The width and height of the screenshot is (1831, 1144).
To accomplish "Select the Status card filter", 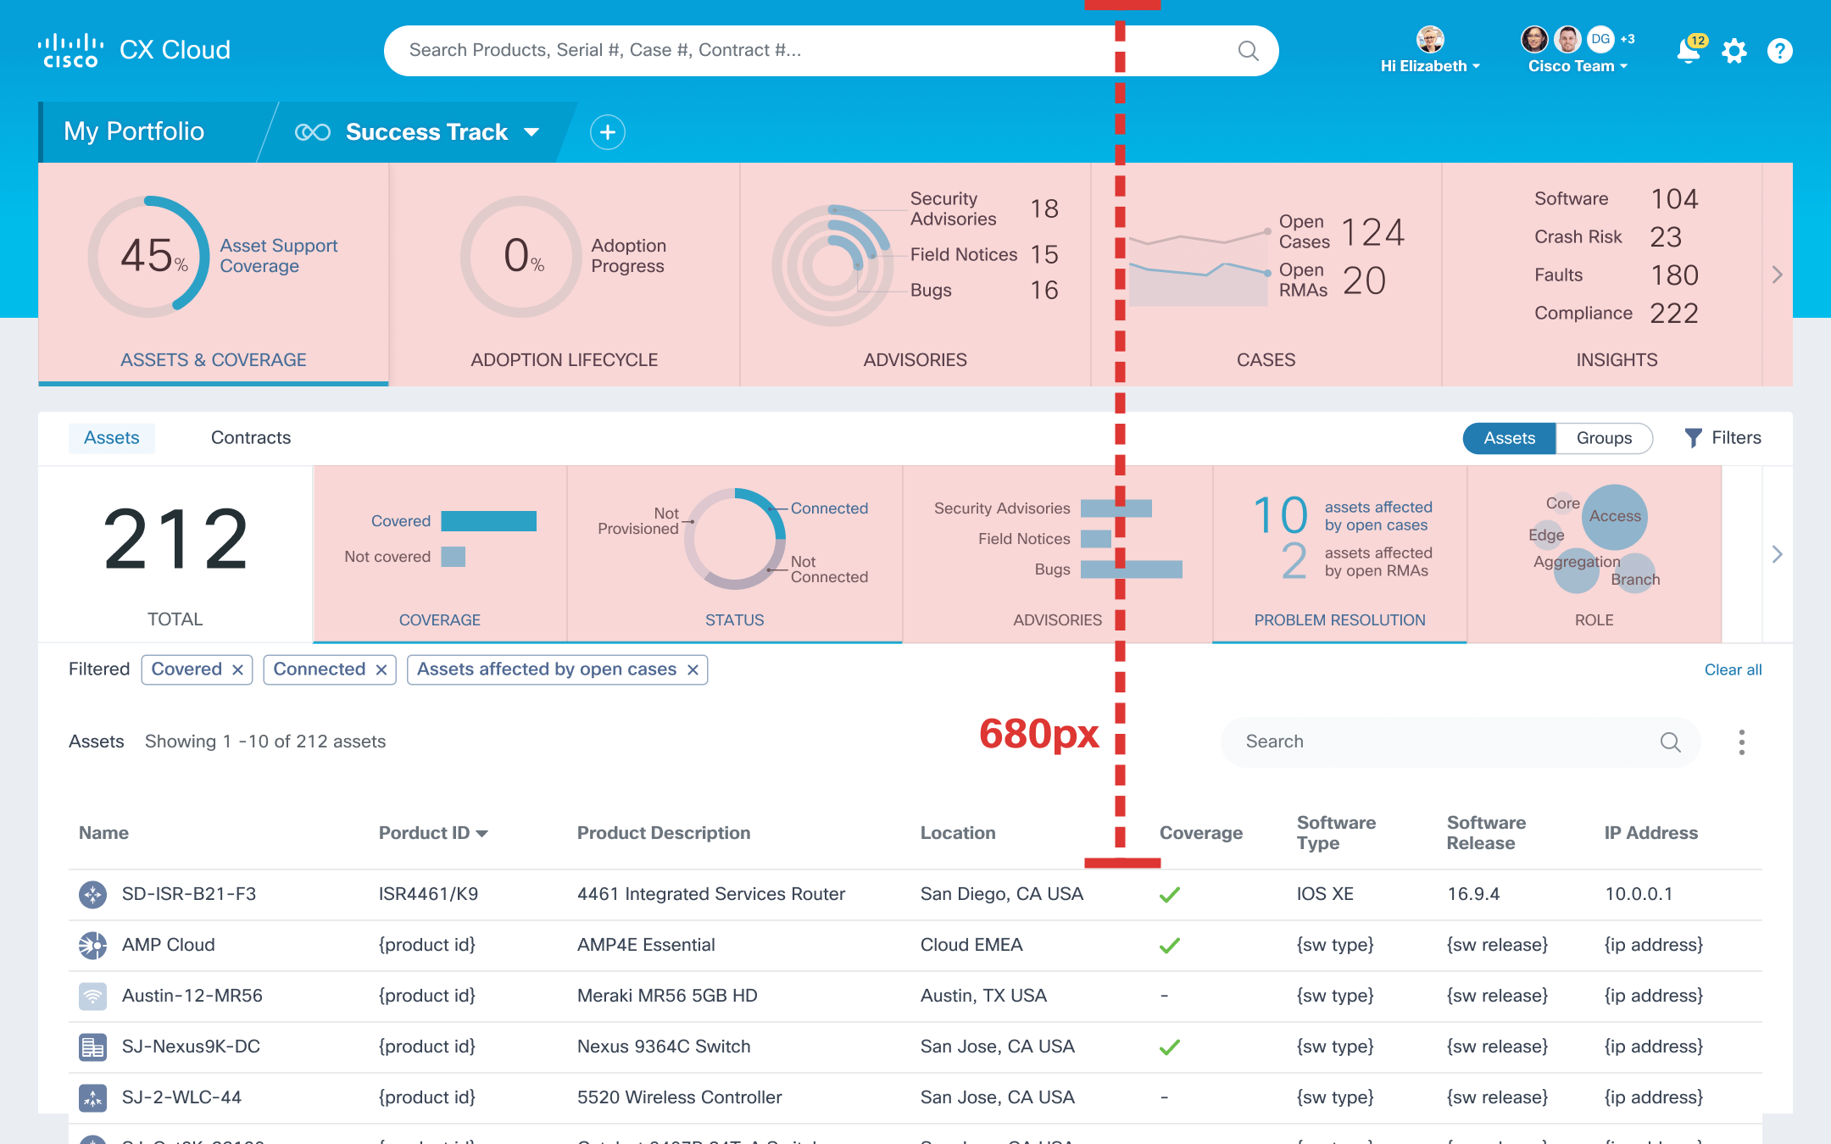I will (735, 554).
